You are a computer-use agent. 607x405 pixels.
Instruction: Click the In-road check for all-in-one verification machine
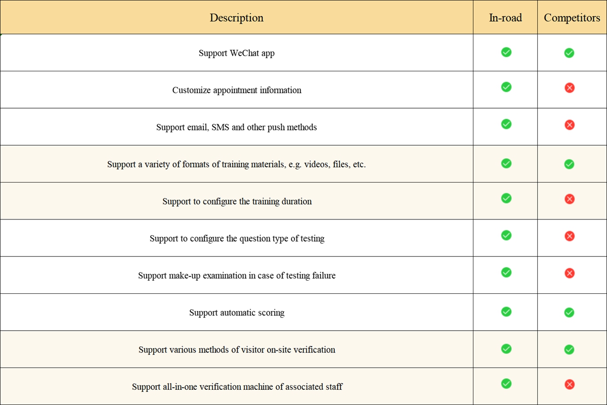pos(506,384)
